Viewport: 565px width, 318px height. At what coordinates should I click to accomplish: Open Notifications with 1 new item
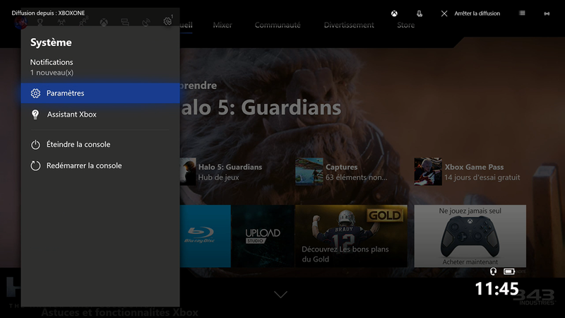click(x=100, y=67)
